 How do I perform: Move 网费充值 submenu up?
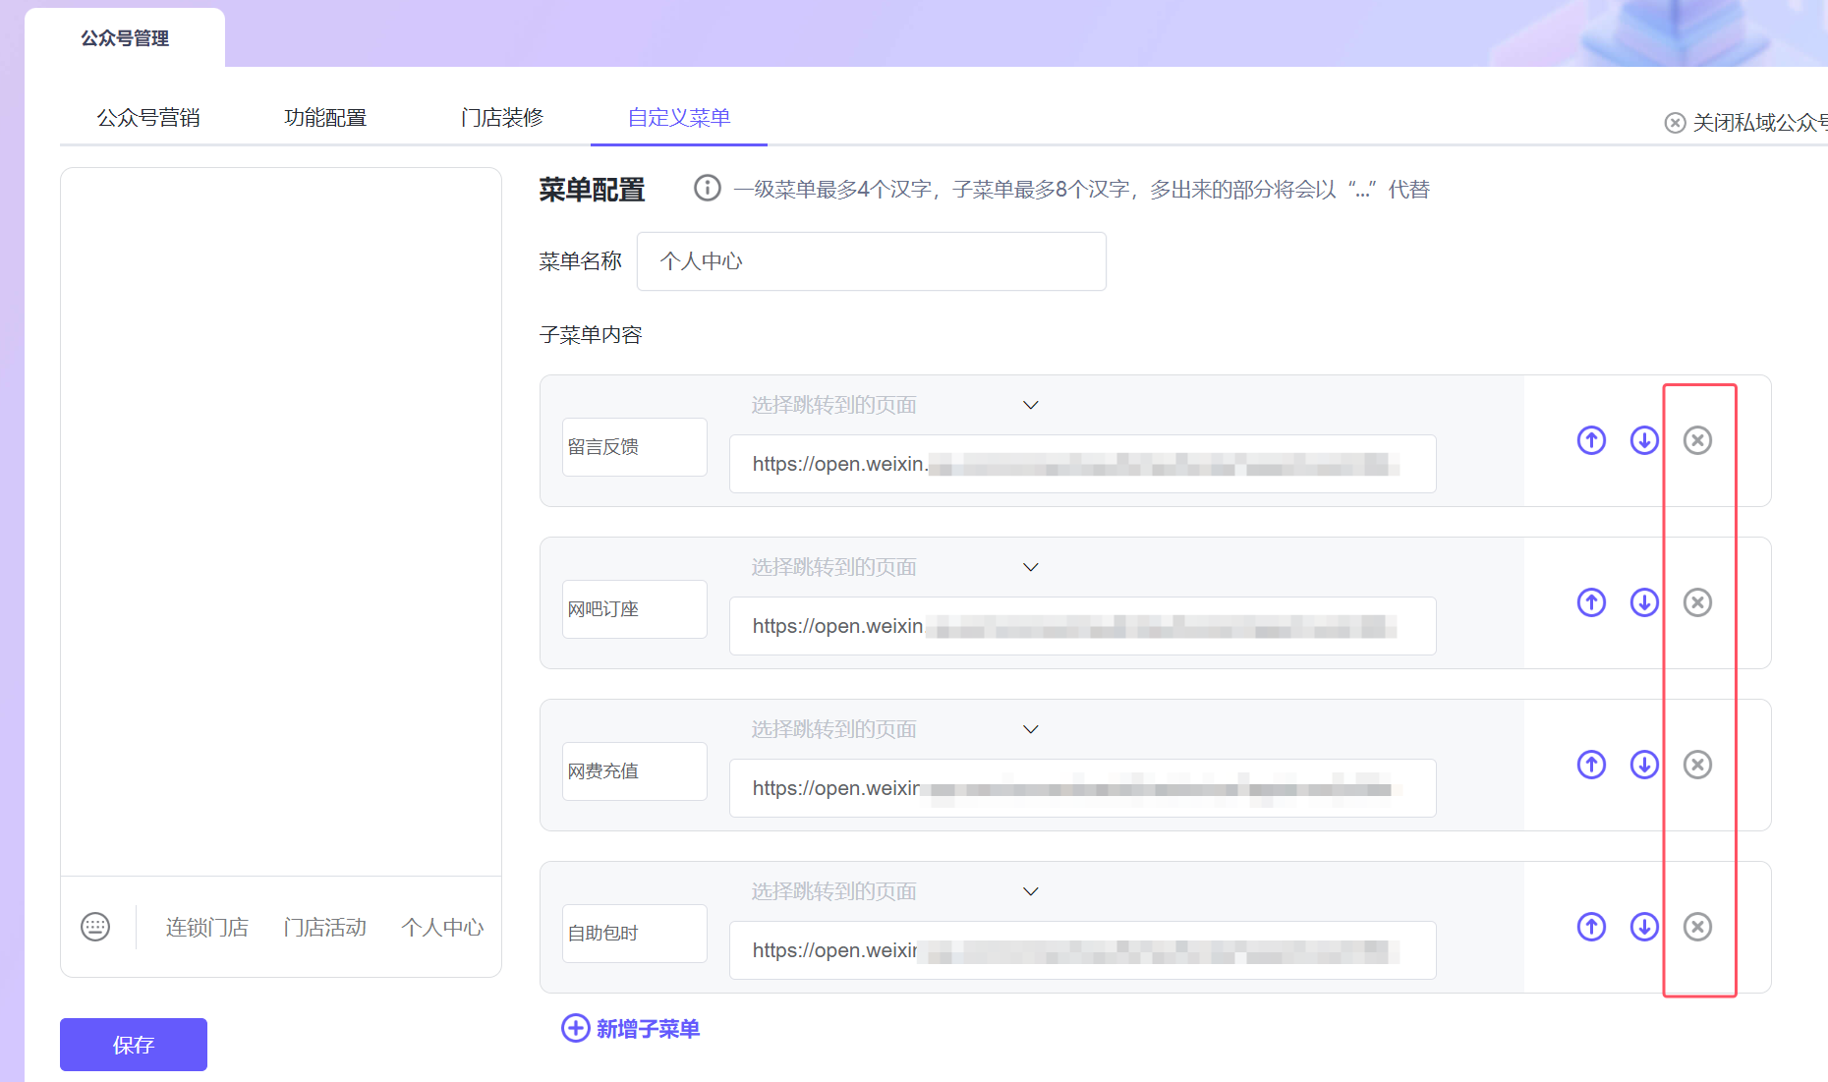click(1591, 765)
